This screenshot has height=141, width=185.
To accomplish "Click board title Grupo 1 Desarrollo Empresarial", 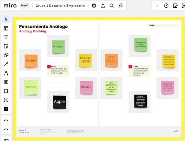I will coord(60,6).
